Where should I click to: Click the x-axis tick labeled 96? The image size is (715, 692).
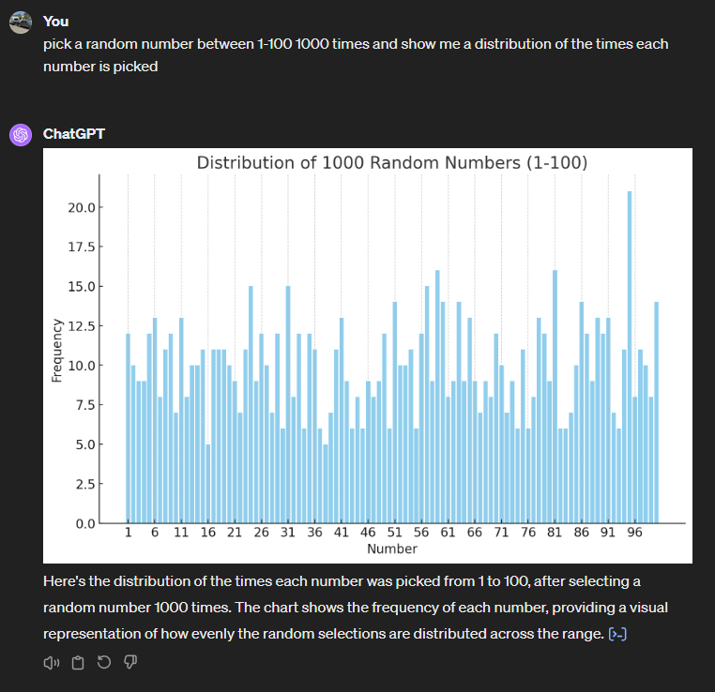[635, 532]
